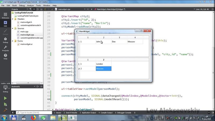Open the Projects mode wrench icon
The image size is (215, 121).
coord(5,48)
